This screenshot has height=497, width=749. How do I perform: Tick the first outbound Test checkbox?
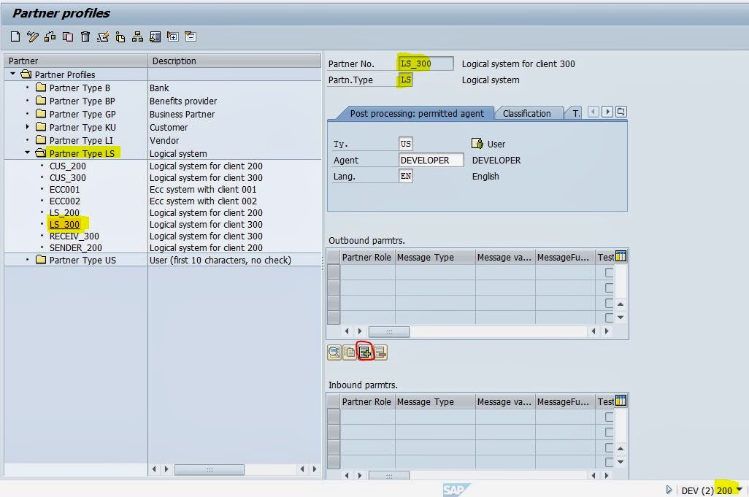click(x=609, y=272)
